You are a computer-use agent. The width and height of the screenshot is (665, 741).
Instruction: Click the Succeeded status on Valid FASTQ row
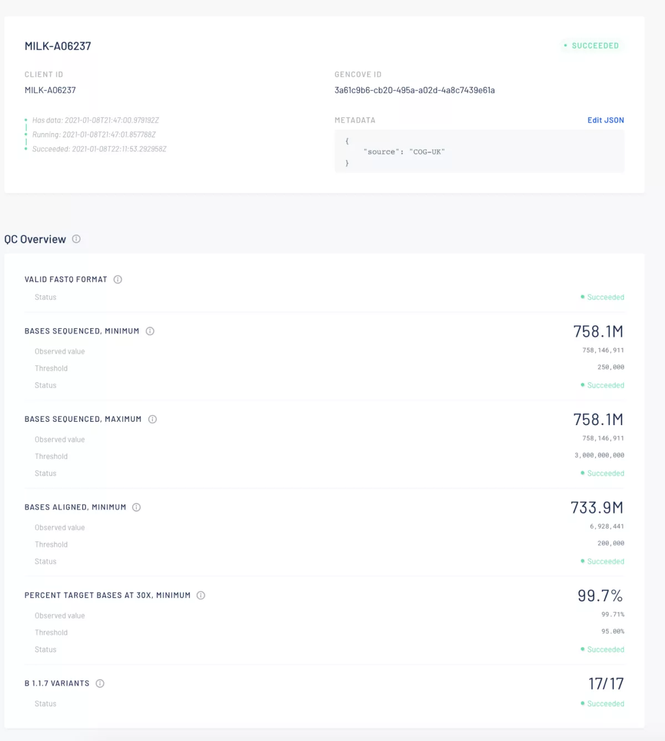pos(605,297)
